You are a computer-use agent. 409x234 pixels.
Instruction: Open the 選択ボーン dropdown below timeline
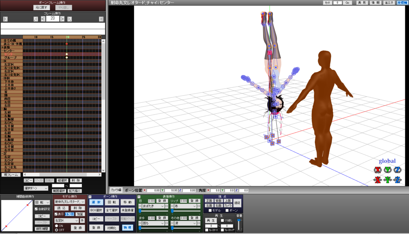click(x=36, y=188)
